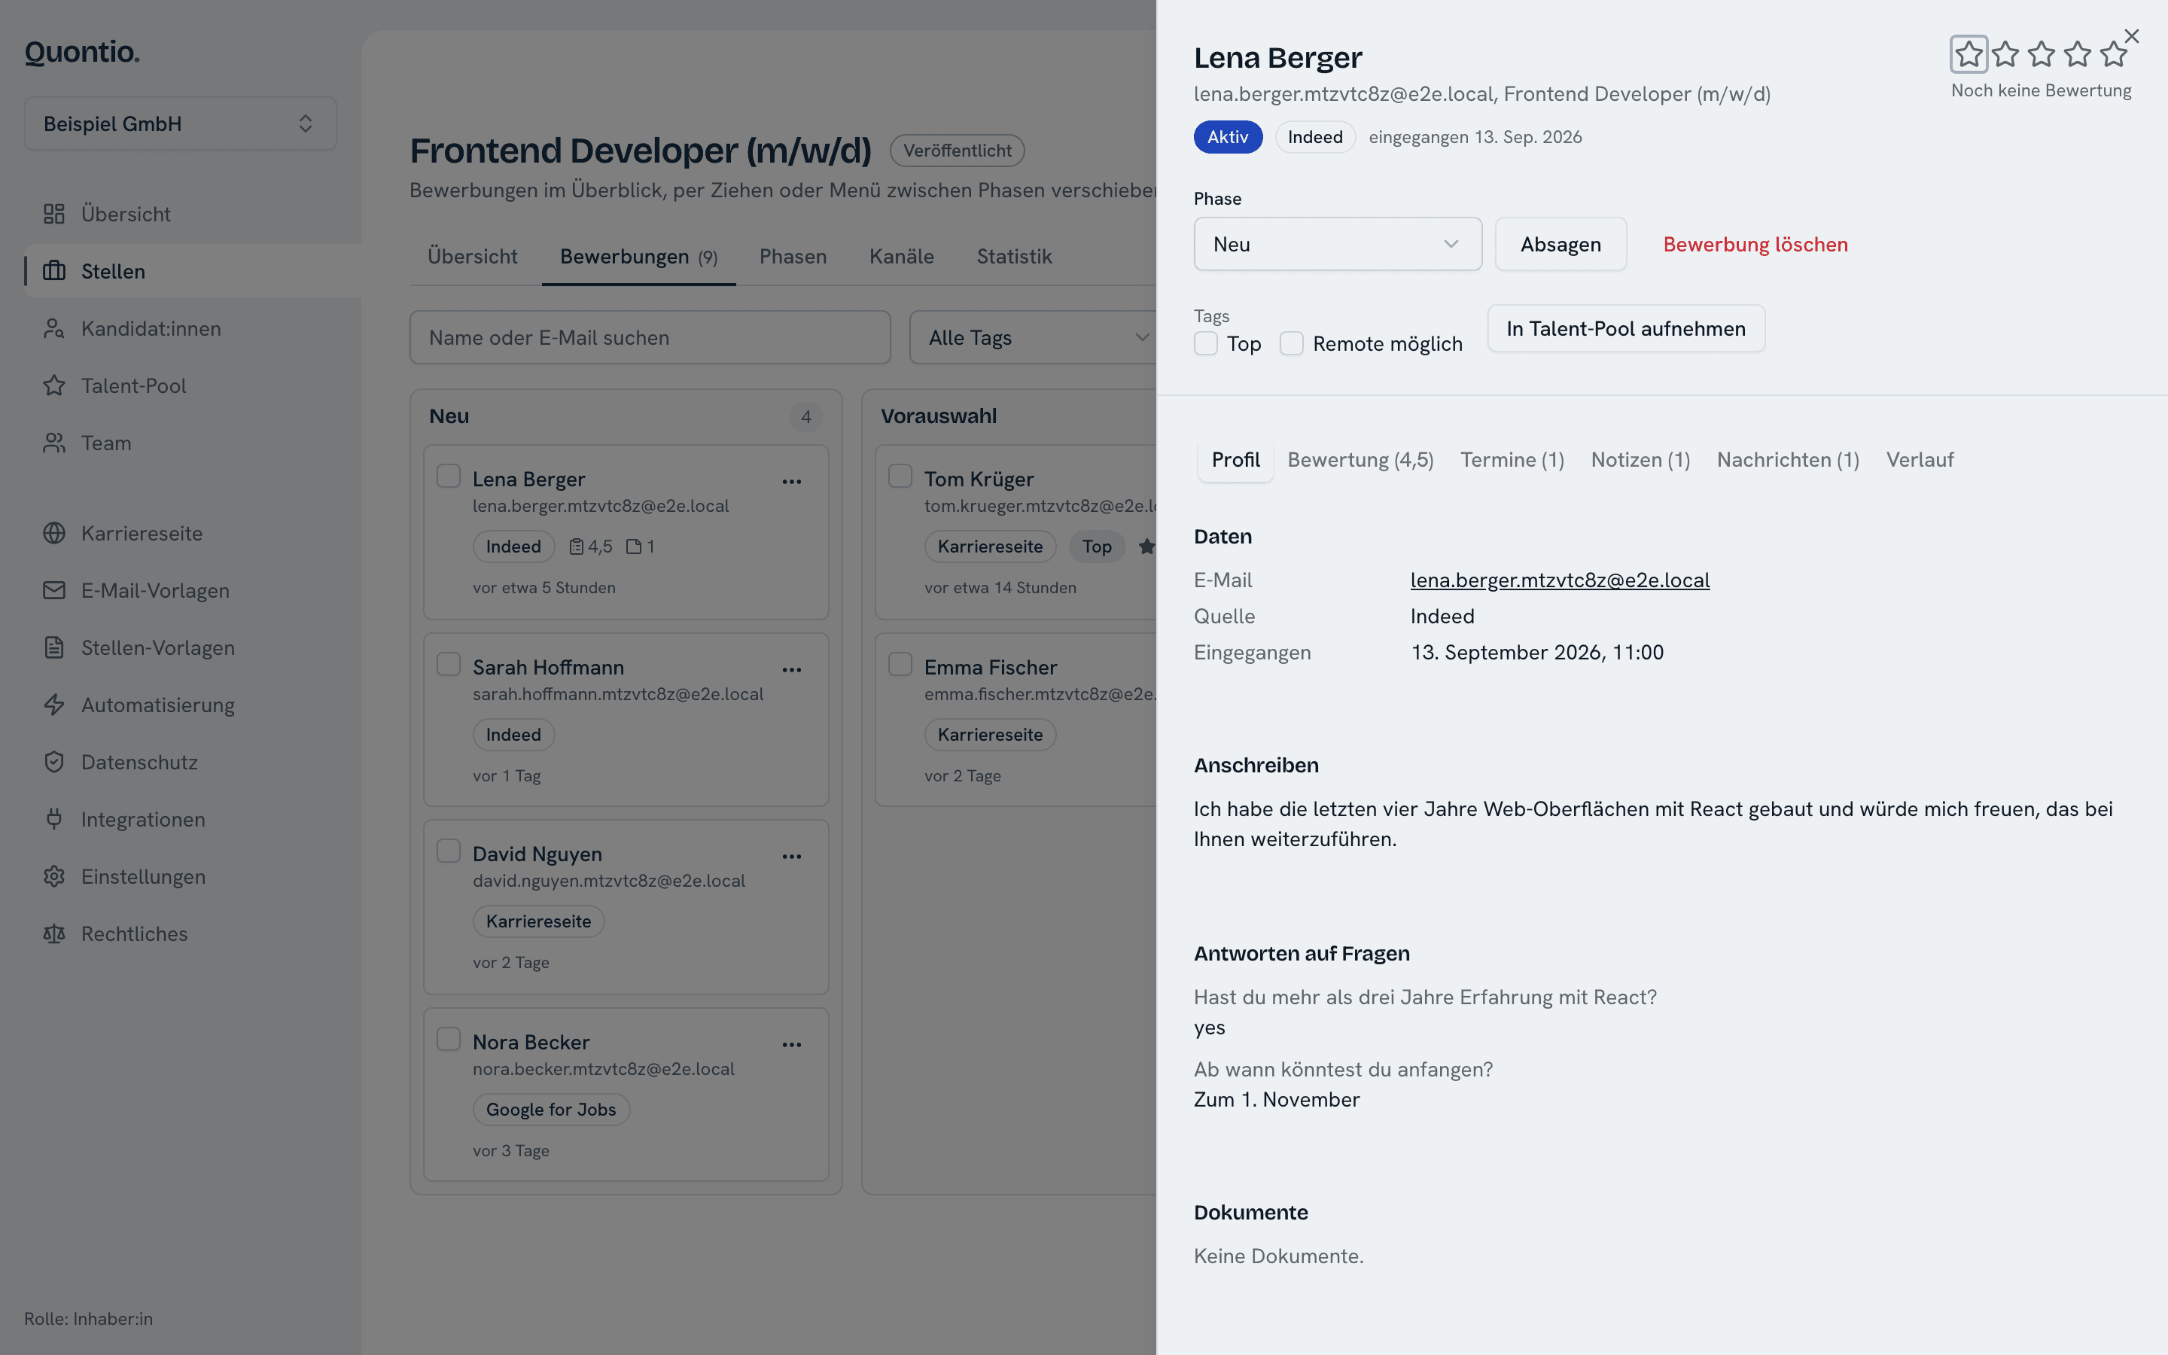Open the three-dot menu on Nora Becker card
Image resolution: width=2168 pixels, height=1355 pixels.
tap(791, 1045)
